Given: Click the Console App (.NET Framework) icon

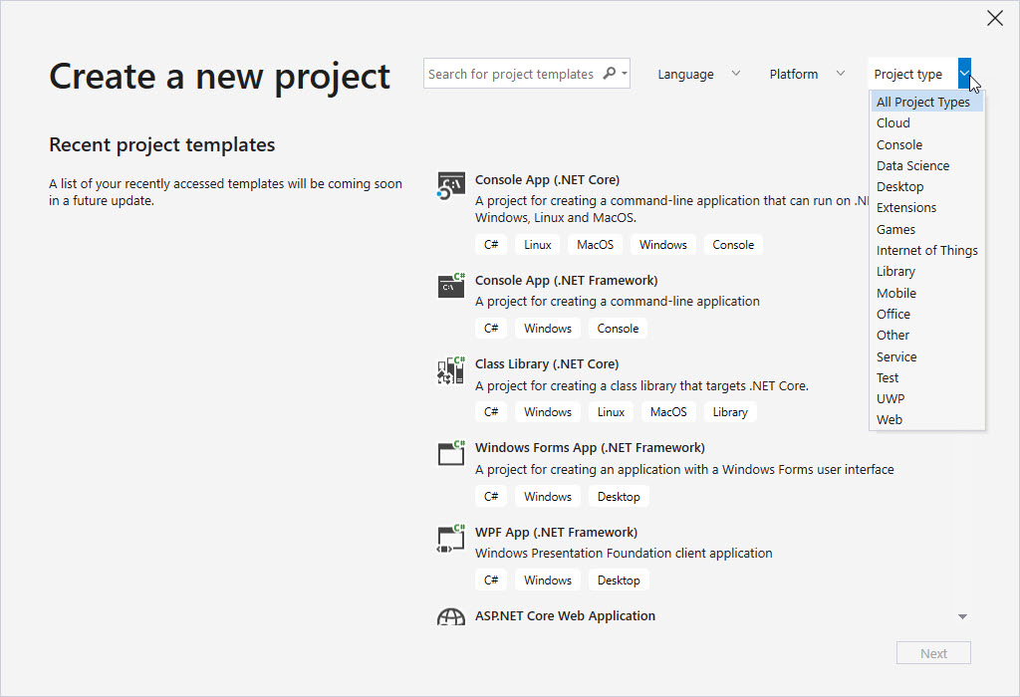Looking at the screenshot, I should pos(451,286).
